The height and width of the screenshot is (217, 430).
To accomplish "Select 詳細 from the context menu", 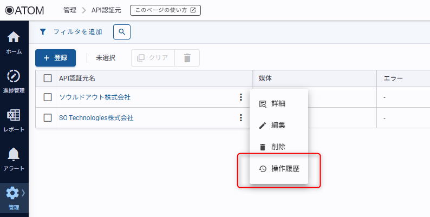I will (x=278, y=104).
